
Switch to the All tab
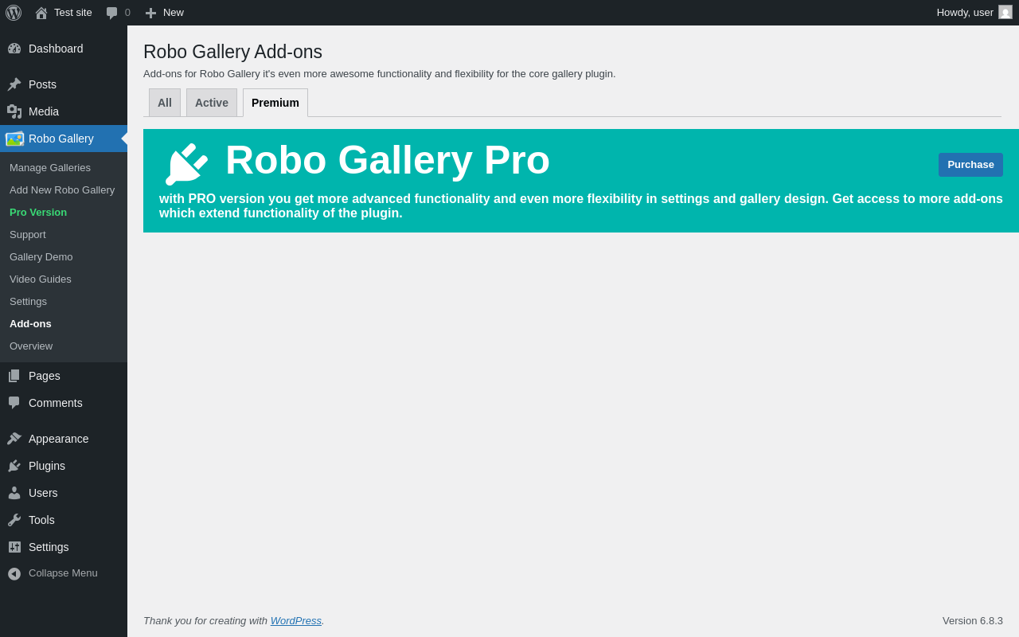click(165, 103)
